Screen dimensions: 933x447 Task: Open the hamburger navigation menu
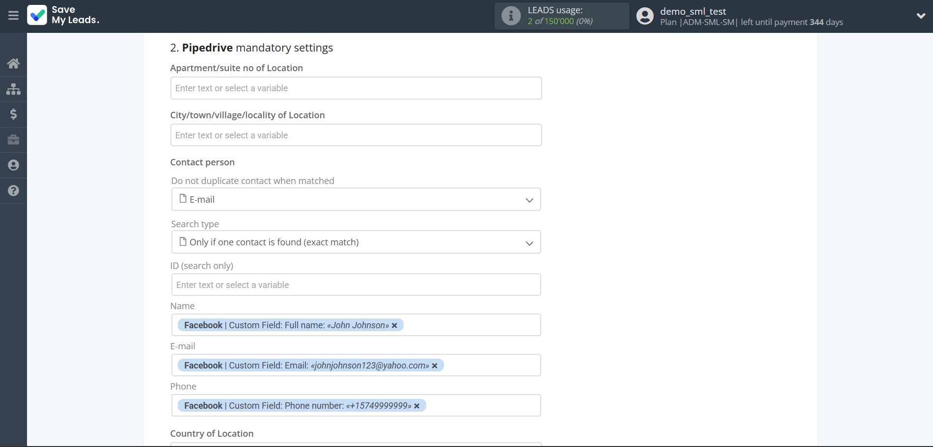pyautogui.click(x=13, y=15)
